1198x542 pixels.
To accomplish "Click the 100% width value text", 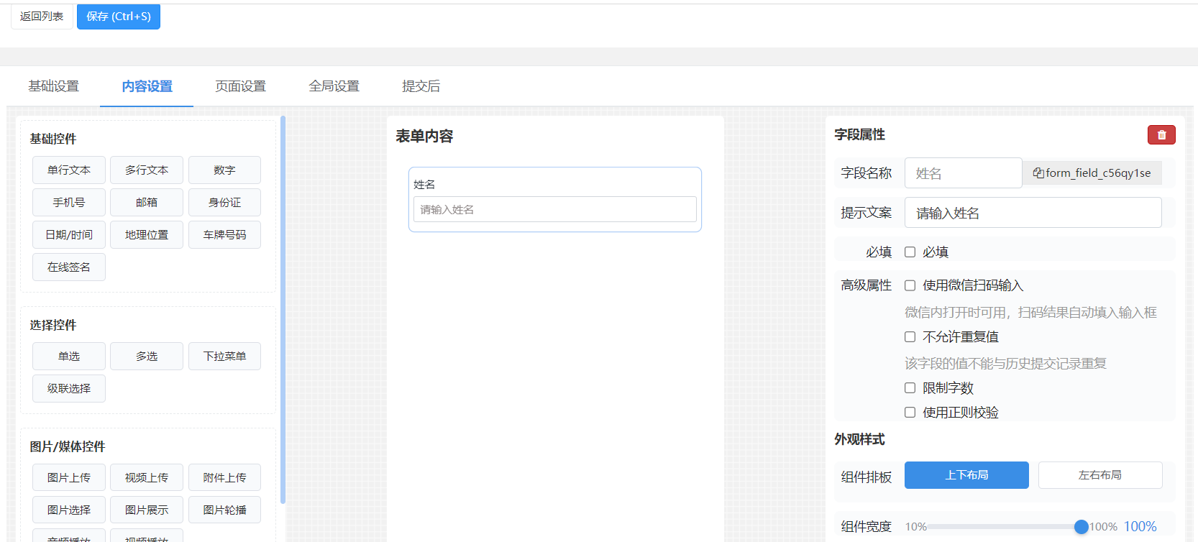I will tap(1140, 527).
